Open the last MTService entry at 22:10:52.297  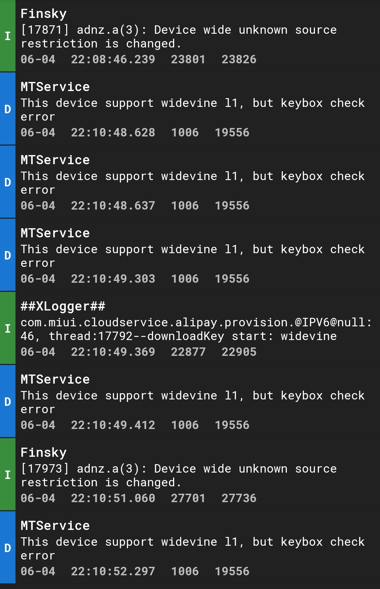pos(190,548)
